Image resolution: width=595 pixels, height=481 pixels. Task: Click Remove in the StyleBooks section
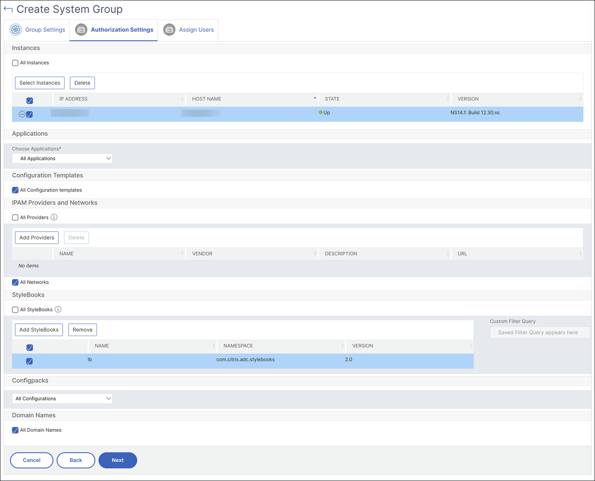(82, 330)
